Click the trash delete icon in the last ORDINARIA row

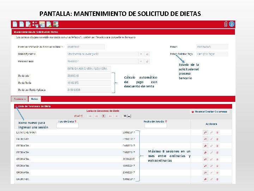[217, 179]
